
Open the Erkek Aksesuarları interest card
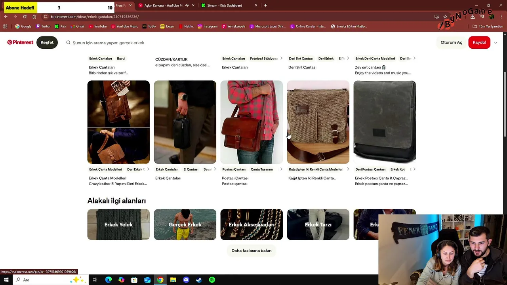click(252, 224)
